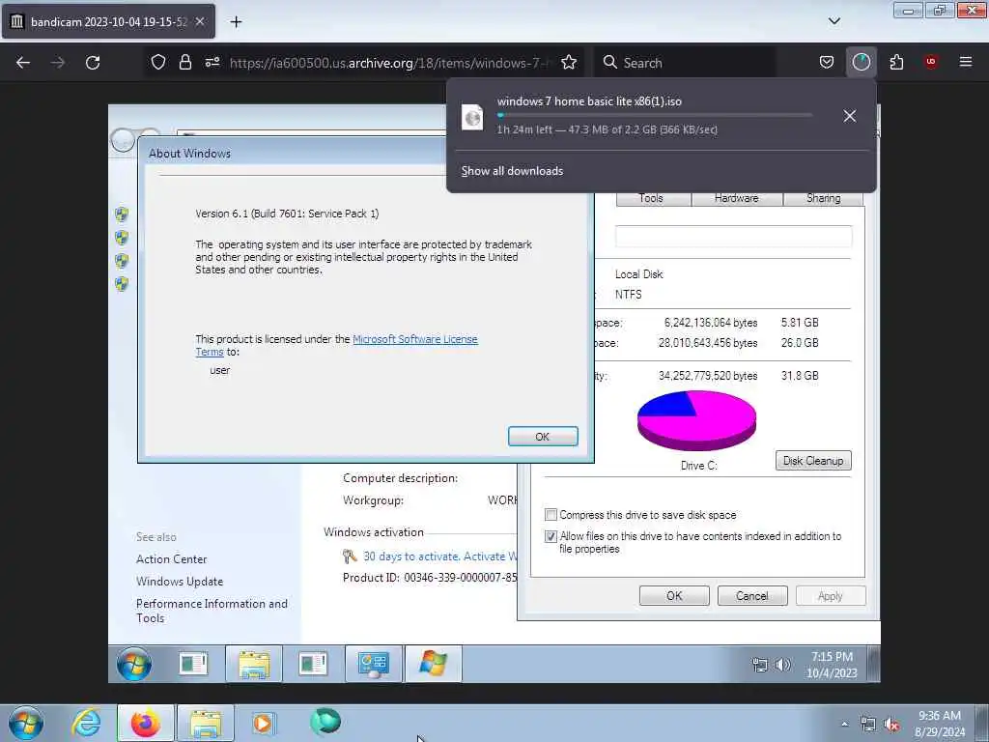Click Cancel in the disk properties dialog

(x=752, y=595)
